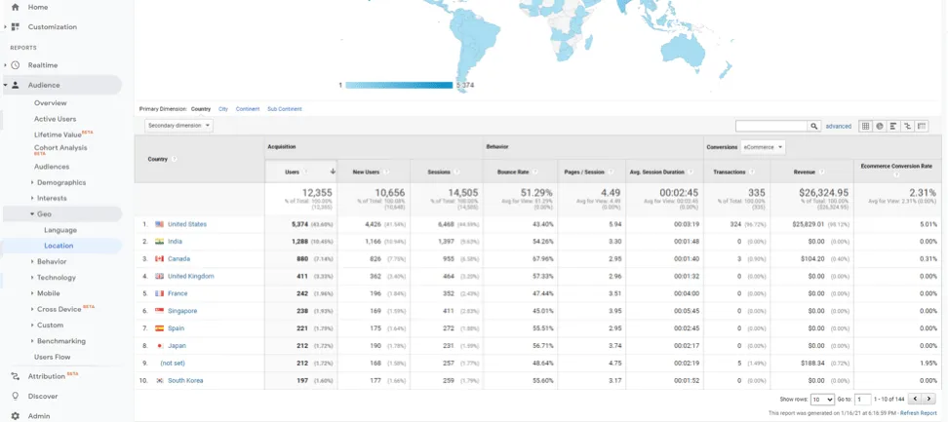Switch to the data table view icon
948x422 pixels.
click(x=865, y=126)
